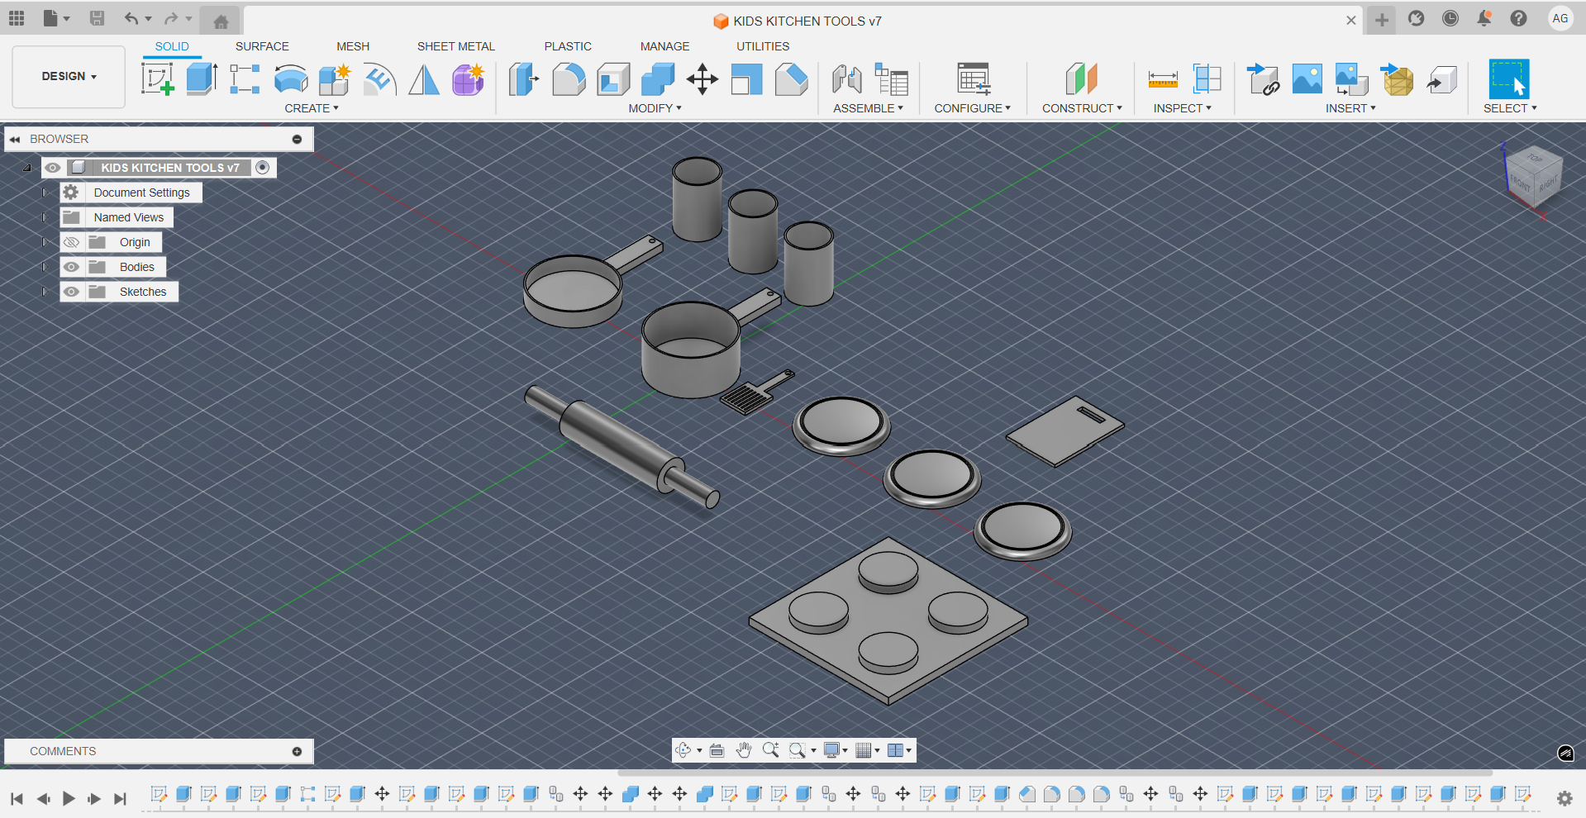1586x818 pixels.
Task: Click the AG user account button
Action: click(1560, 18)
